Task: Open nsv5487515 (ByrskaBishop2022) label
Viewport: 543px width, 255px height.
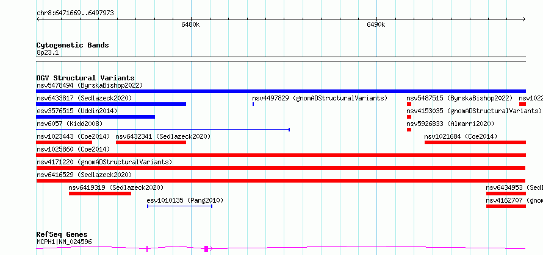Action: [x=459, y=98]
